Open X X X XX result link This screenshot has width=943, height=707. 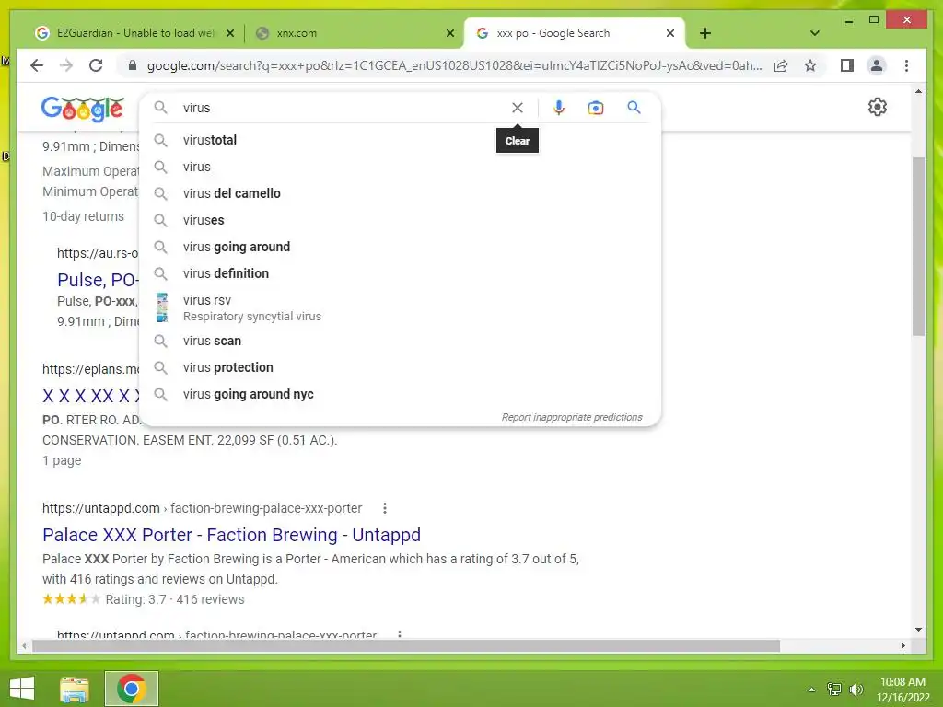[91, 396]
